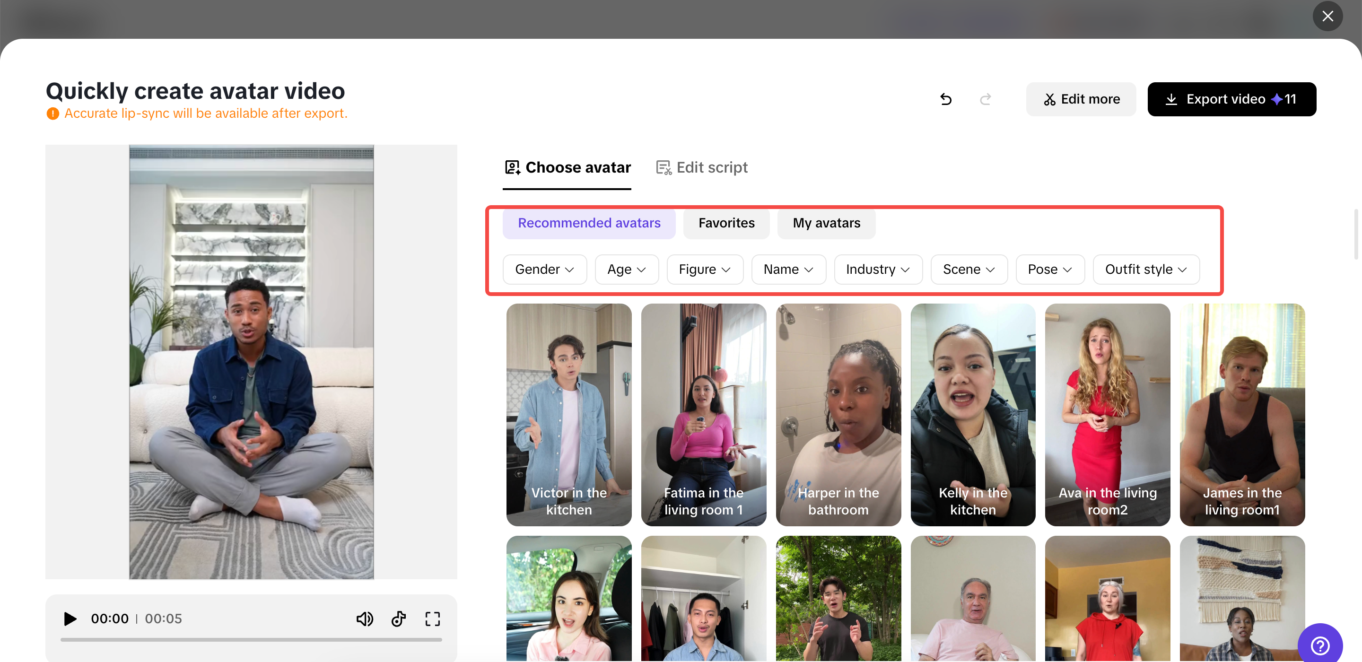Click the Export video button
1362x662 pixels.
pyautogui.click(x=1232, y=99)
